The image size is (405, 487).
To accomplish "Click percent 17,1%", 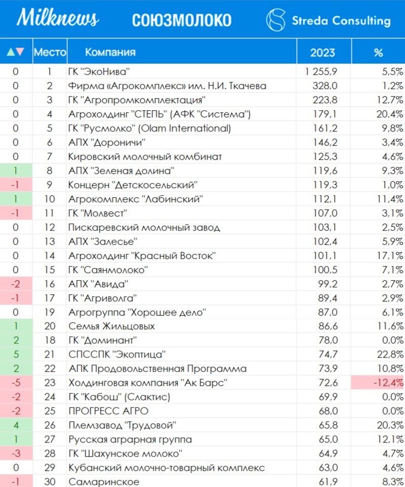I will [x=390, y=255].
